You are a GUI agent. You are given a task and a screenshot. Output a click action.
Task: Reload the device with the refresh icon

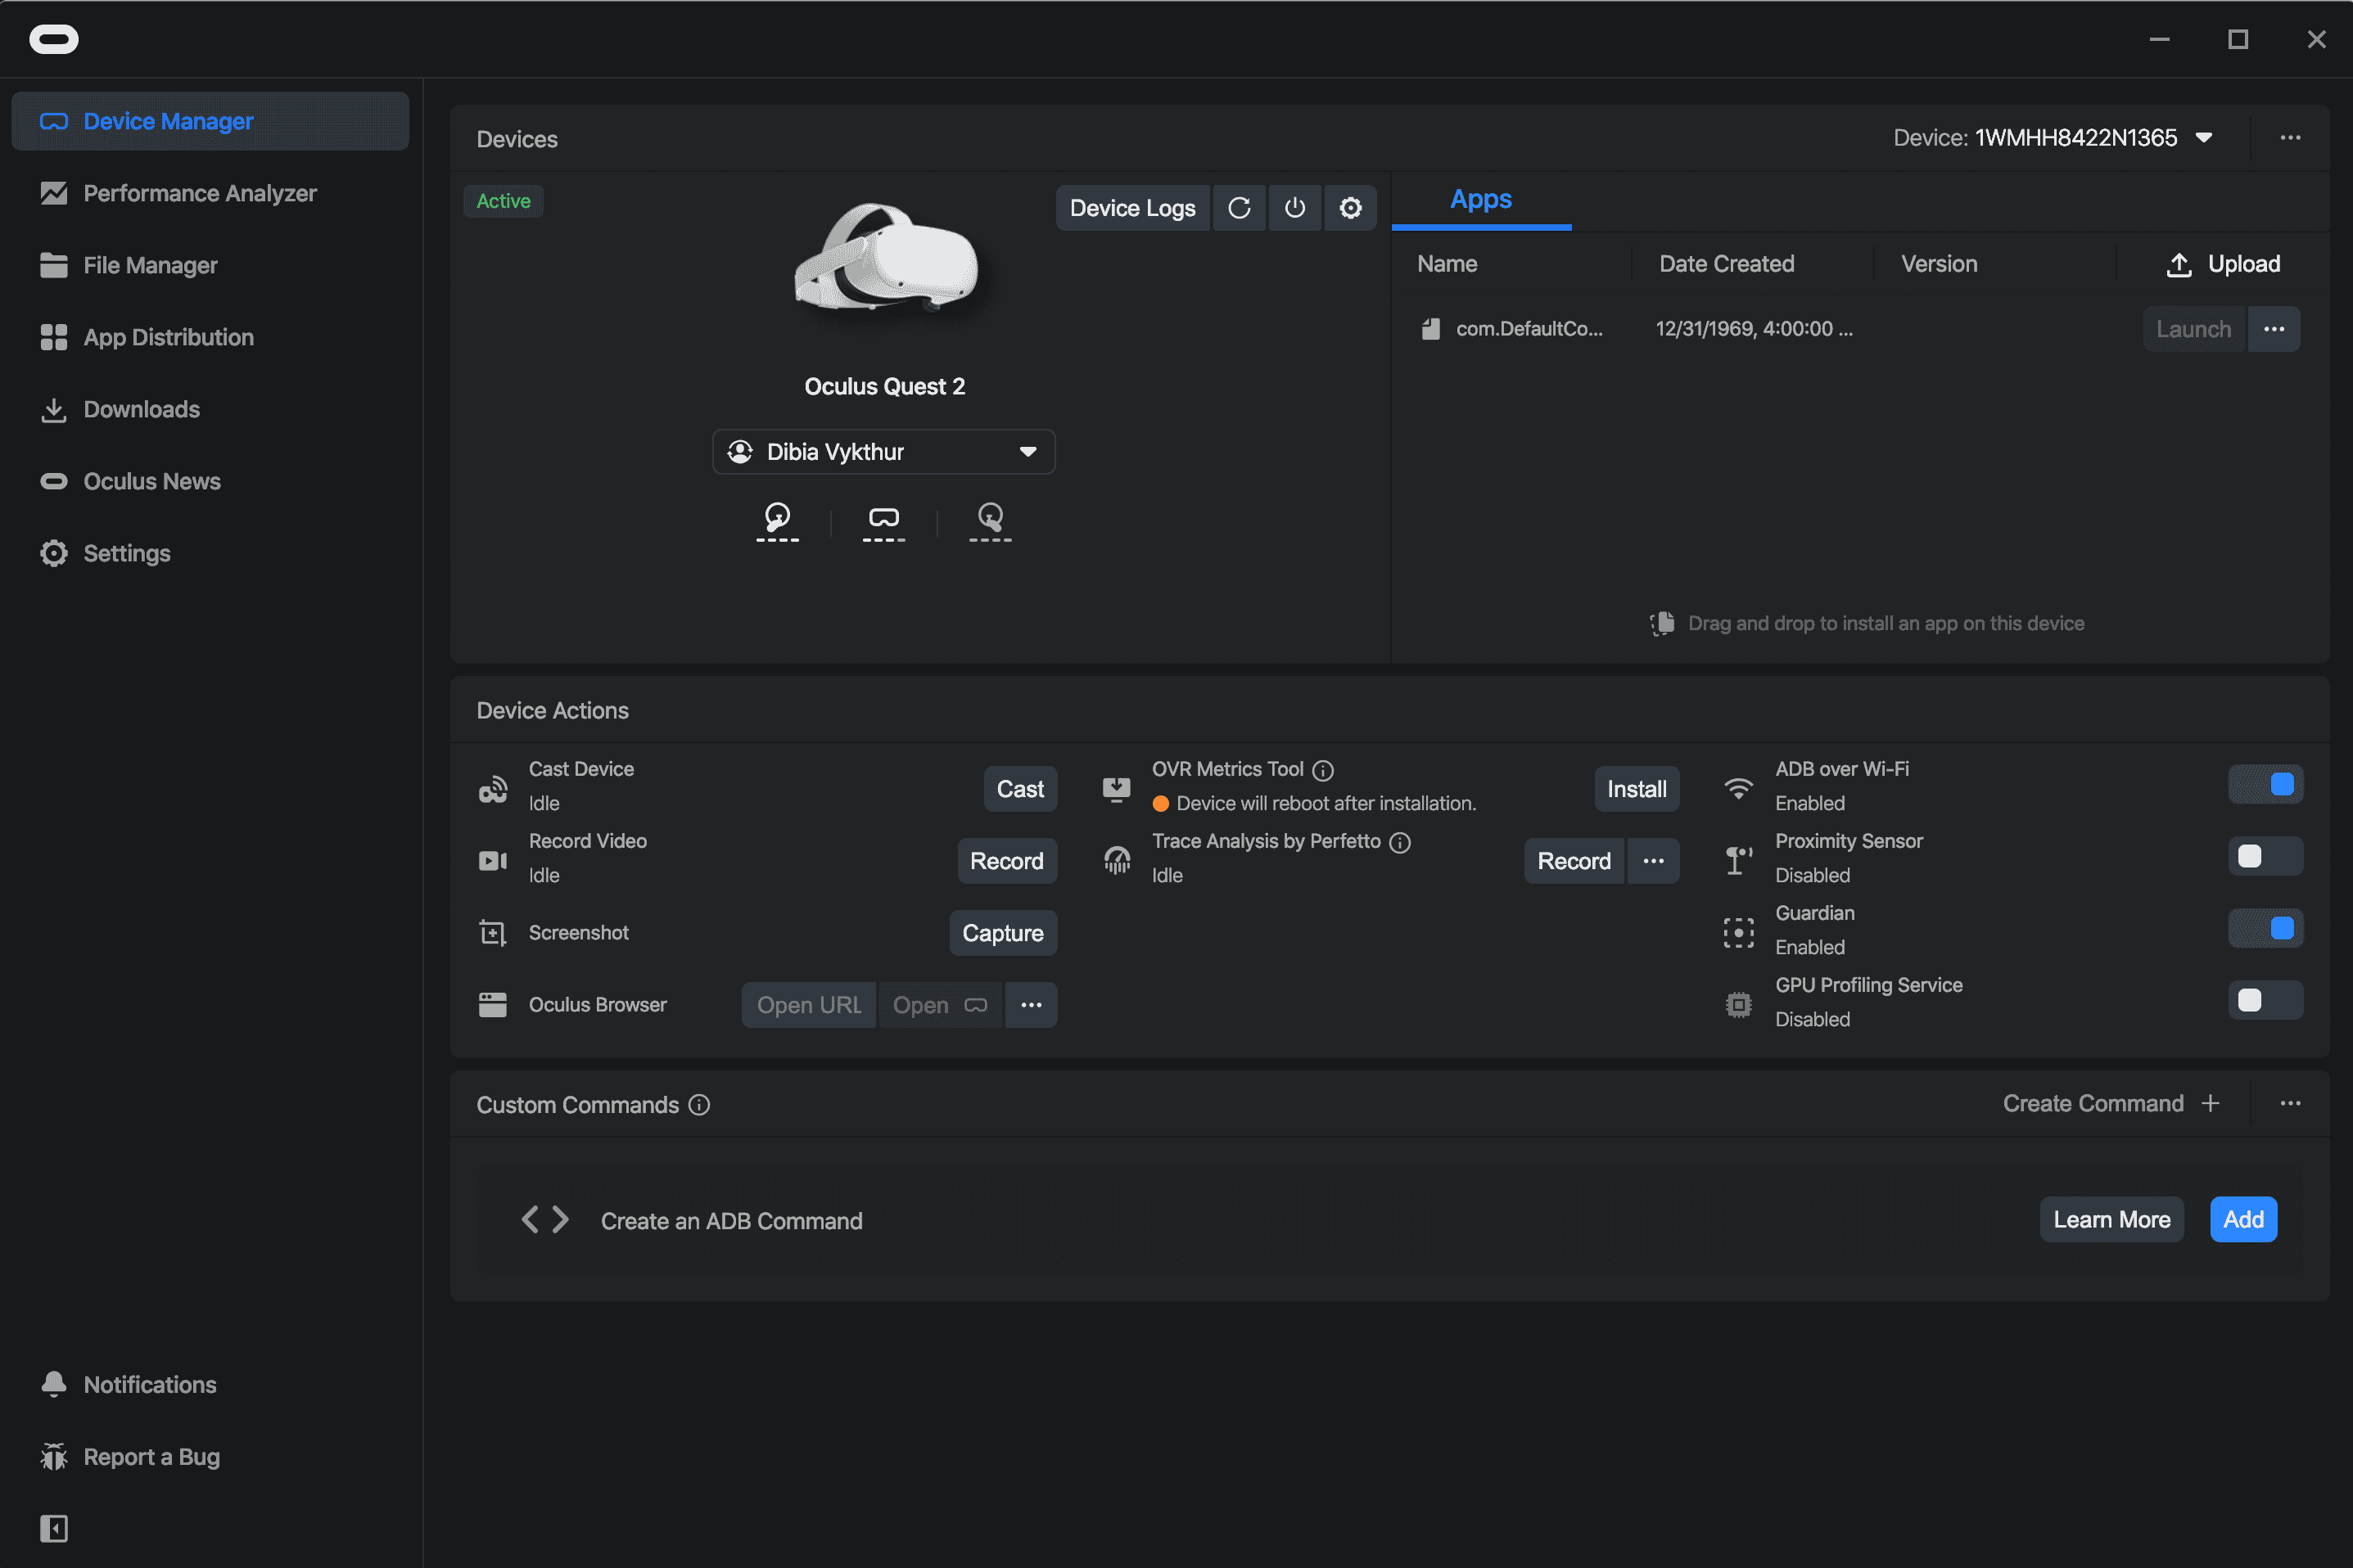click(x=1240, y=208)
